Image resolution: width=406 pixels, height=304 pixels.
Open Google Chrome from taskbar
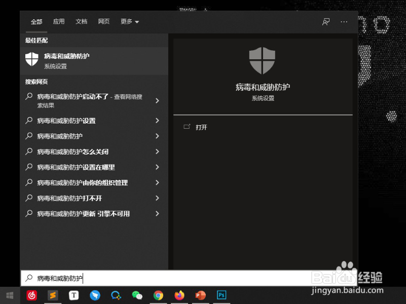[x=158, y=295]
